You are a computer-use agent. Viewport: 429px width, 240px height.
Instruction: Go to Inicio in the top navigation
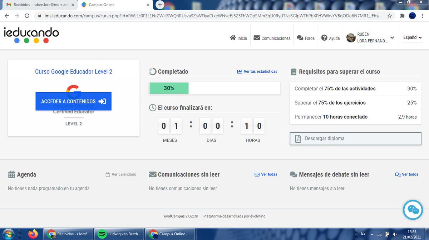click(238, 38)
